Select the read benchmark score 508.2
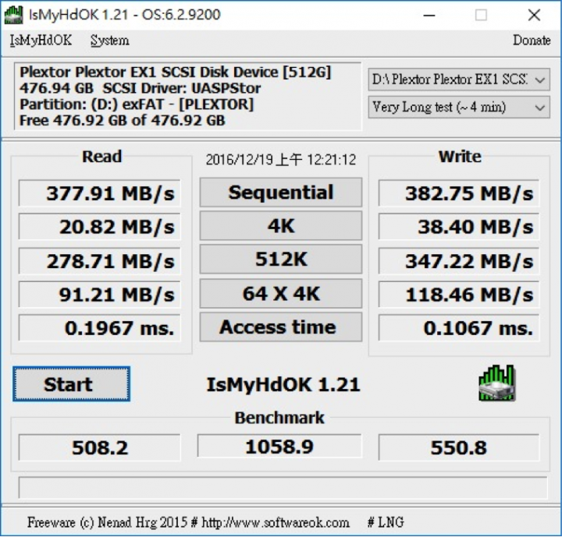 99,447
